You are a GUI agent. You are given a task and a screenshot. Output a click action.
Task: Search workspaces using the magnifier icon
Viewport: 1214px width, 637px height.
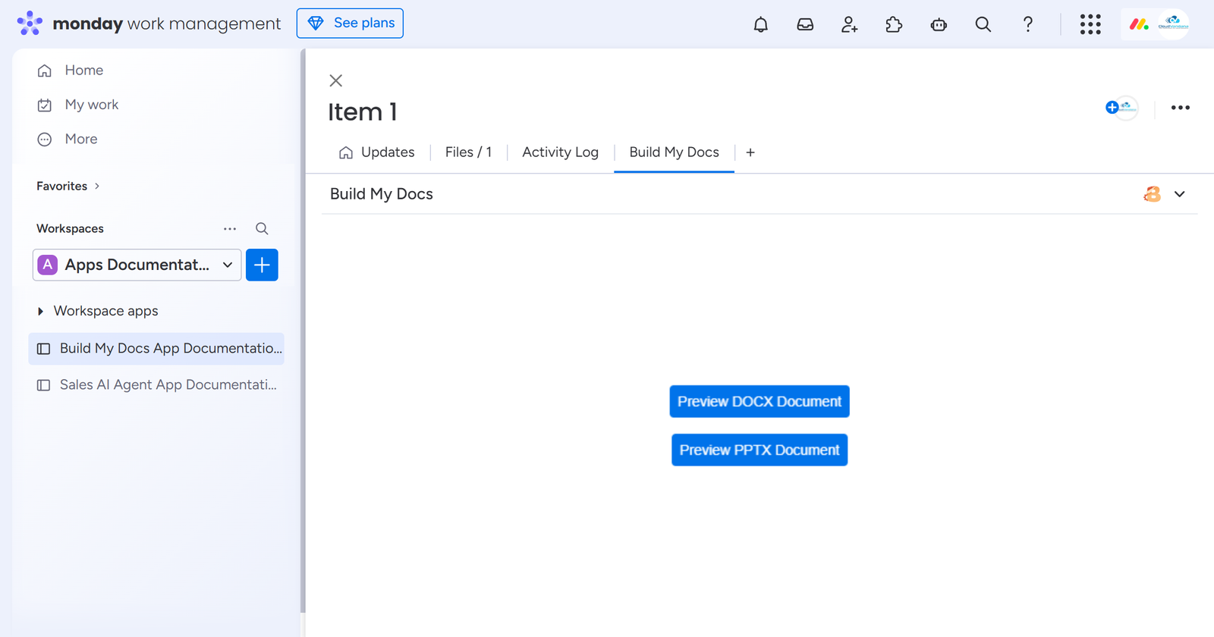coord(262,228)
